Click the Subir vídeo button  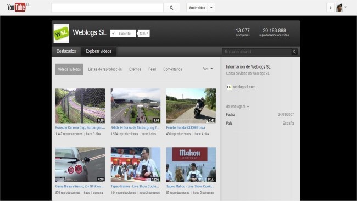click(197, 8)
